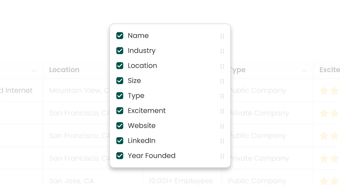340x185 pixels.
Task: Select the Location column header
Action: (x=64, y=70)
